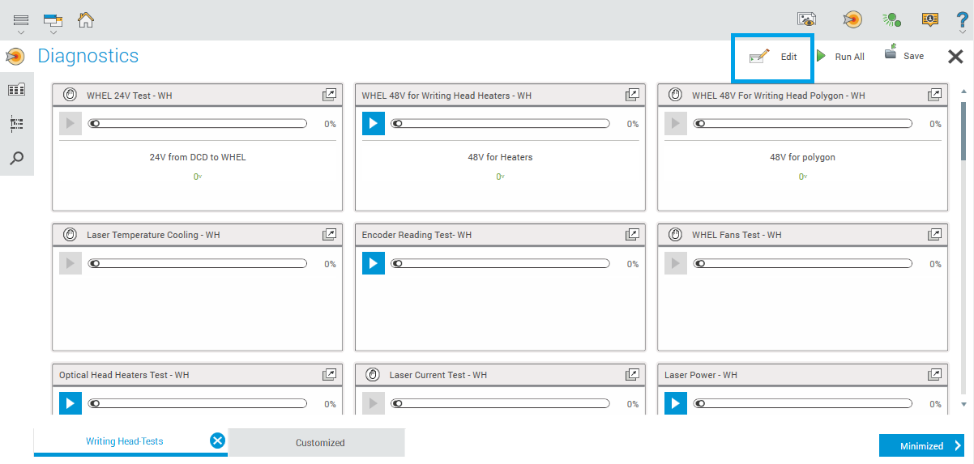Click the '48V for Heaters' label
The height and width of the screenshot is (464, 974).
pos(501,157)
